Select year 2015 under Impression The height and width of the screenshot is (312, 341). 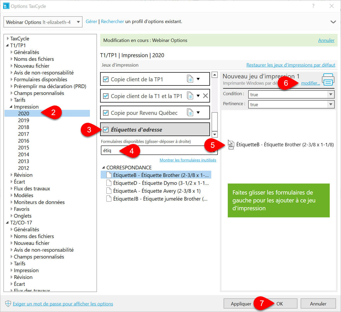tap(24, 148)
